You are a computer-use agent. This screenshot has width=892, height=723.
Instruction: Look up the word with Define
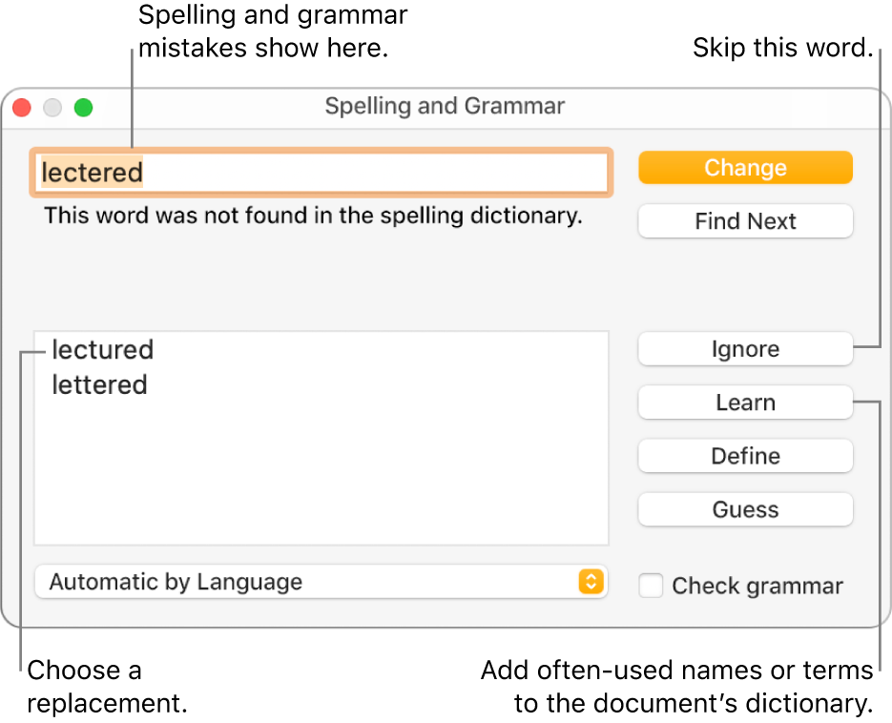point(745,456)
